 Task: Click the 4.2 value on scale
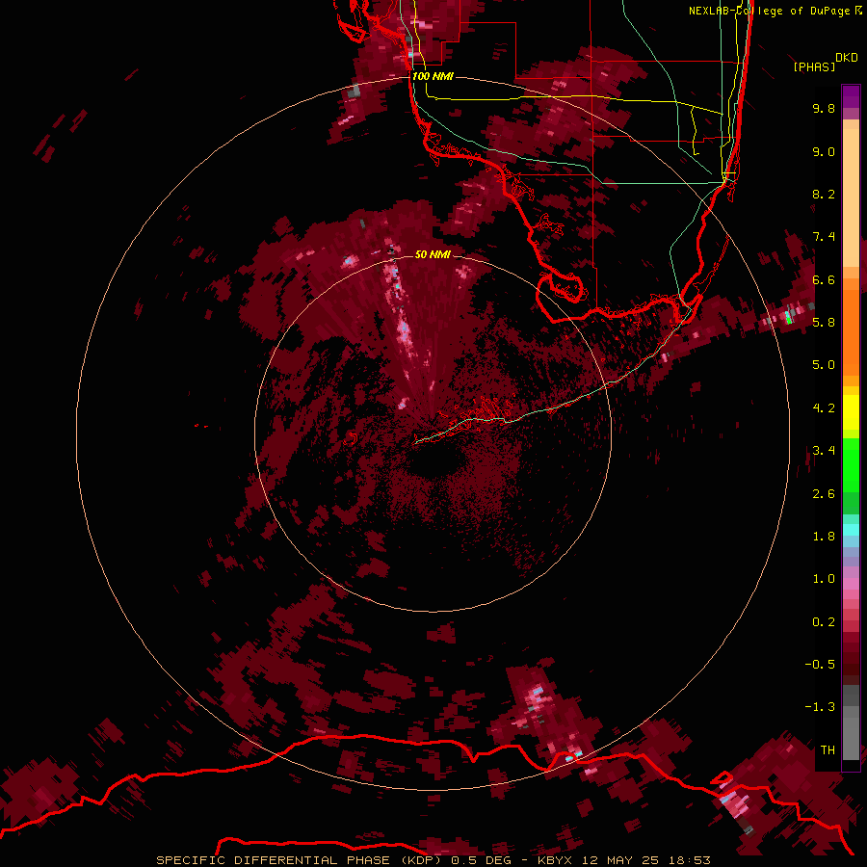point(824,407)
